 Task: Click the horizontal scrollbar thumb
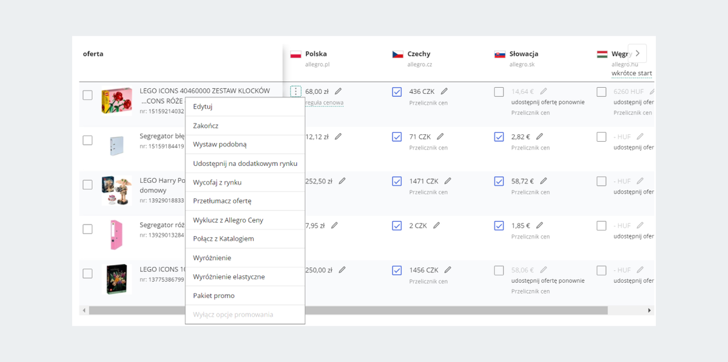pos(348,310)
